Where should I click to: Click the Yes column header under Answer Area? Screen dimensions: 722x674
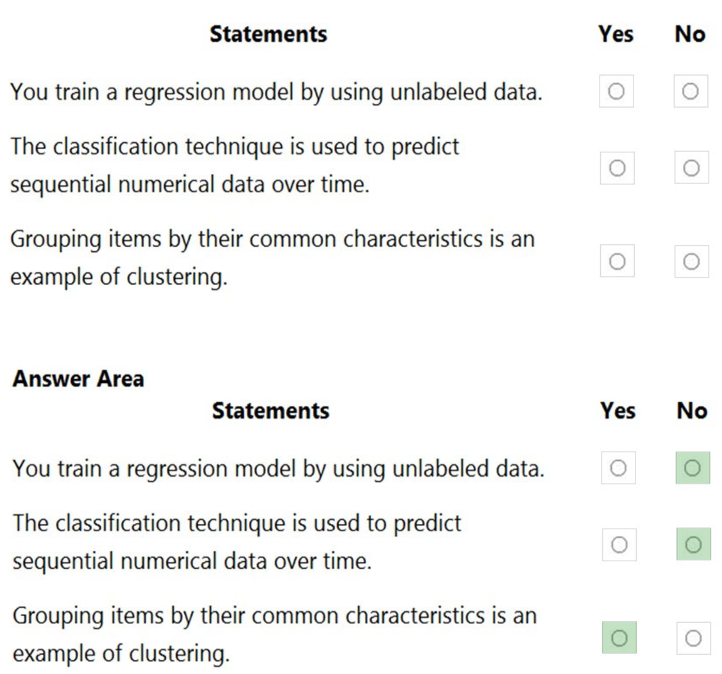point(618,410)
